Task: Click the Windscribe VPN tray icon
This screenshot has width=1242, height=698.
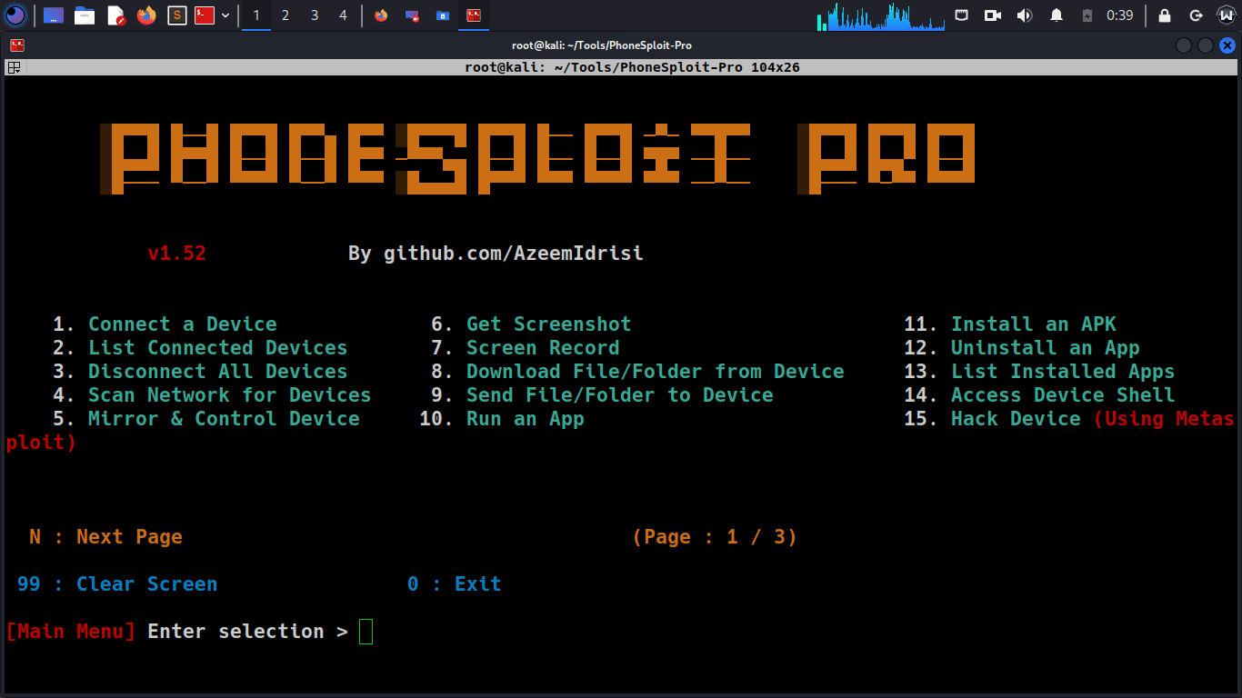Action: point(1227,15)
